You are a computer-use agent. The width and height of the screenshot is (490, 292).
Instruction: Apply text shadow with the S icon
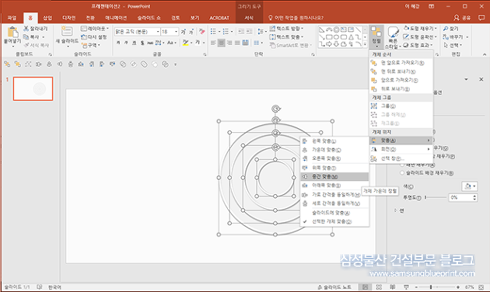tap(142, 43)
